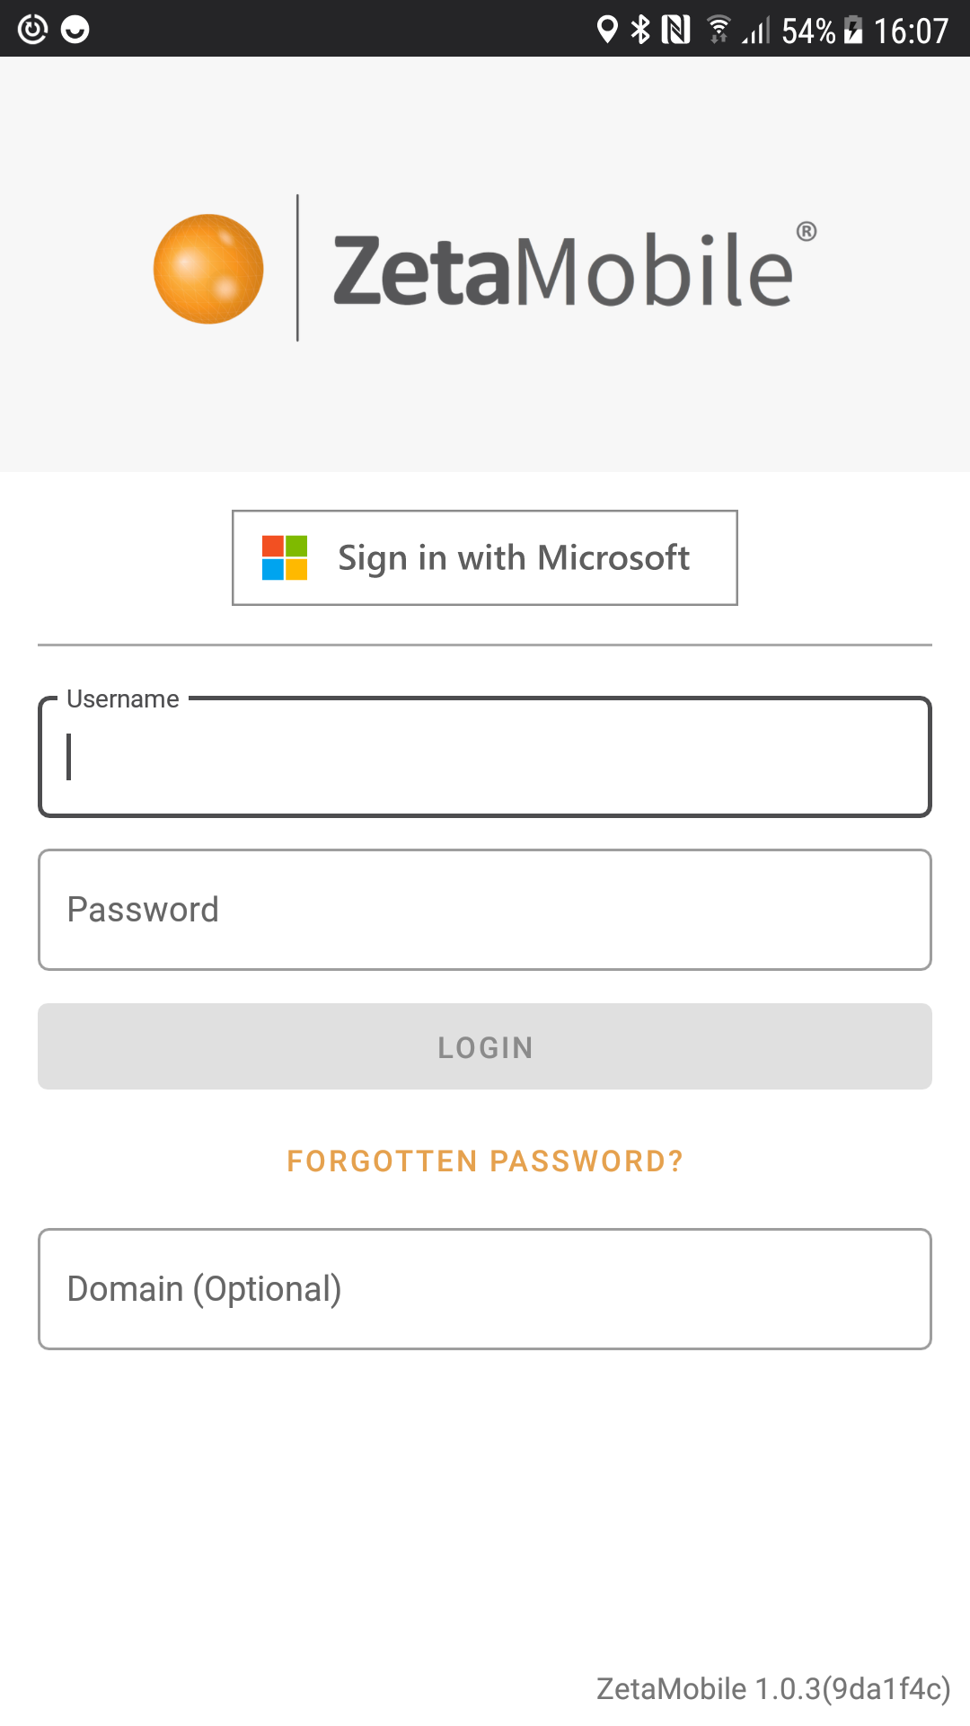Focus the Username input field
The width and height of the screenshot is (970, 1726).
[485, 757]
